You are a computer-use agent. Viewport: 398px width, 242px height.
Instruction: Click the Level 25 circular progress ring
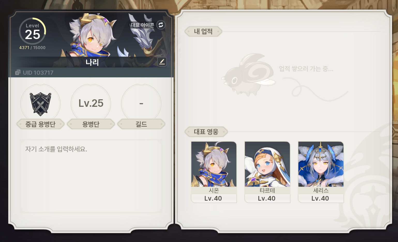33,31
